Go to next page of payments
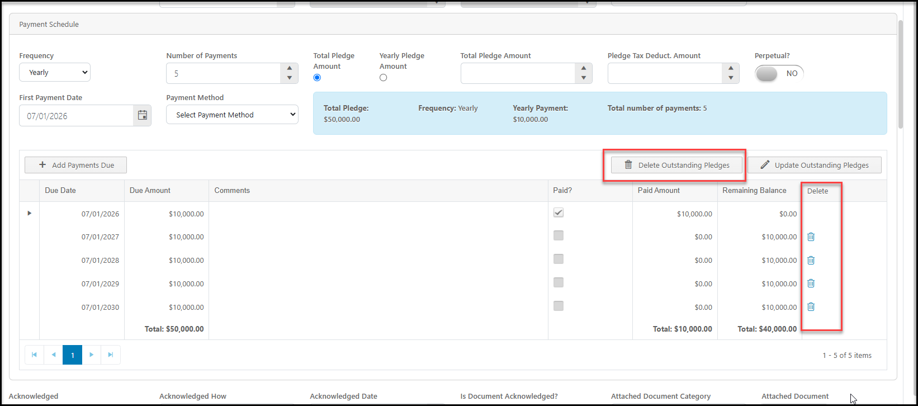The height and width of the screenshot is (406, 918). 92,355
